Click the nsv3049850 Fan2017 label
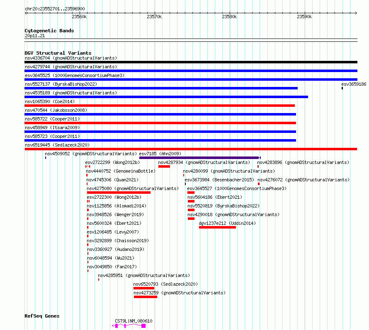 tap(112, 267)
